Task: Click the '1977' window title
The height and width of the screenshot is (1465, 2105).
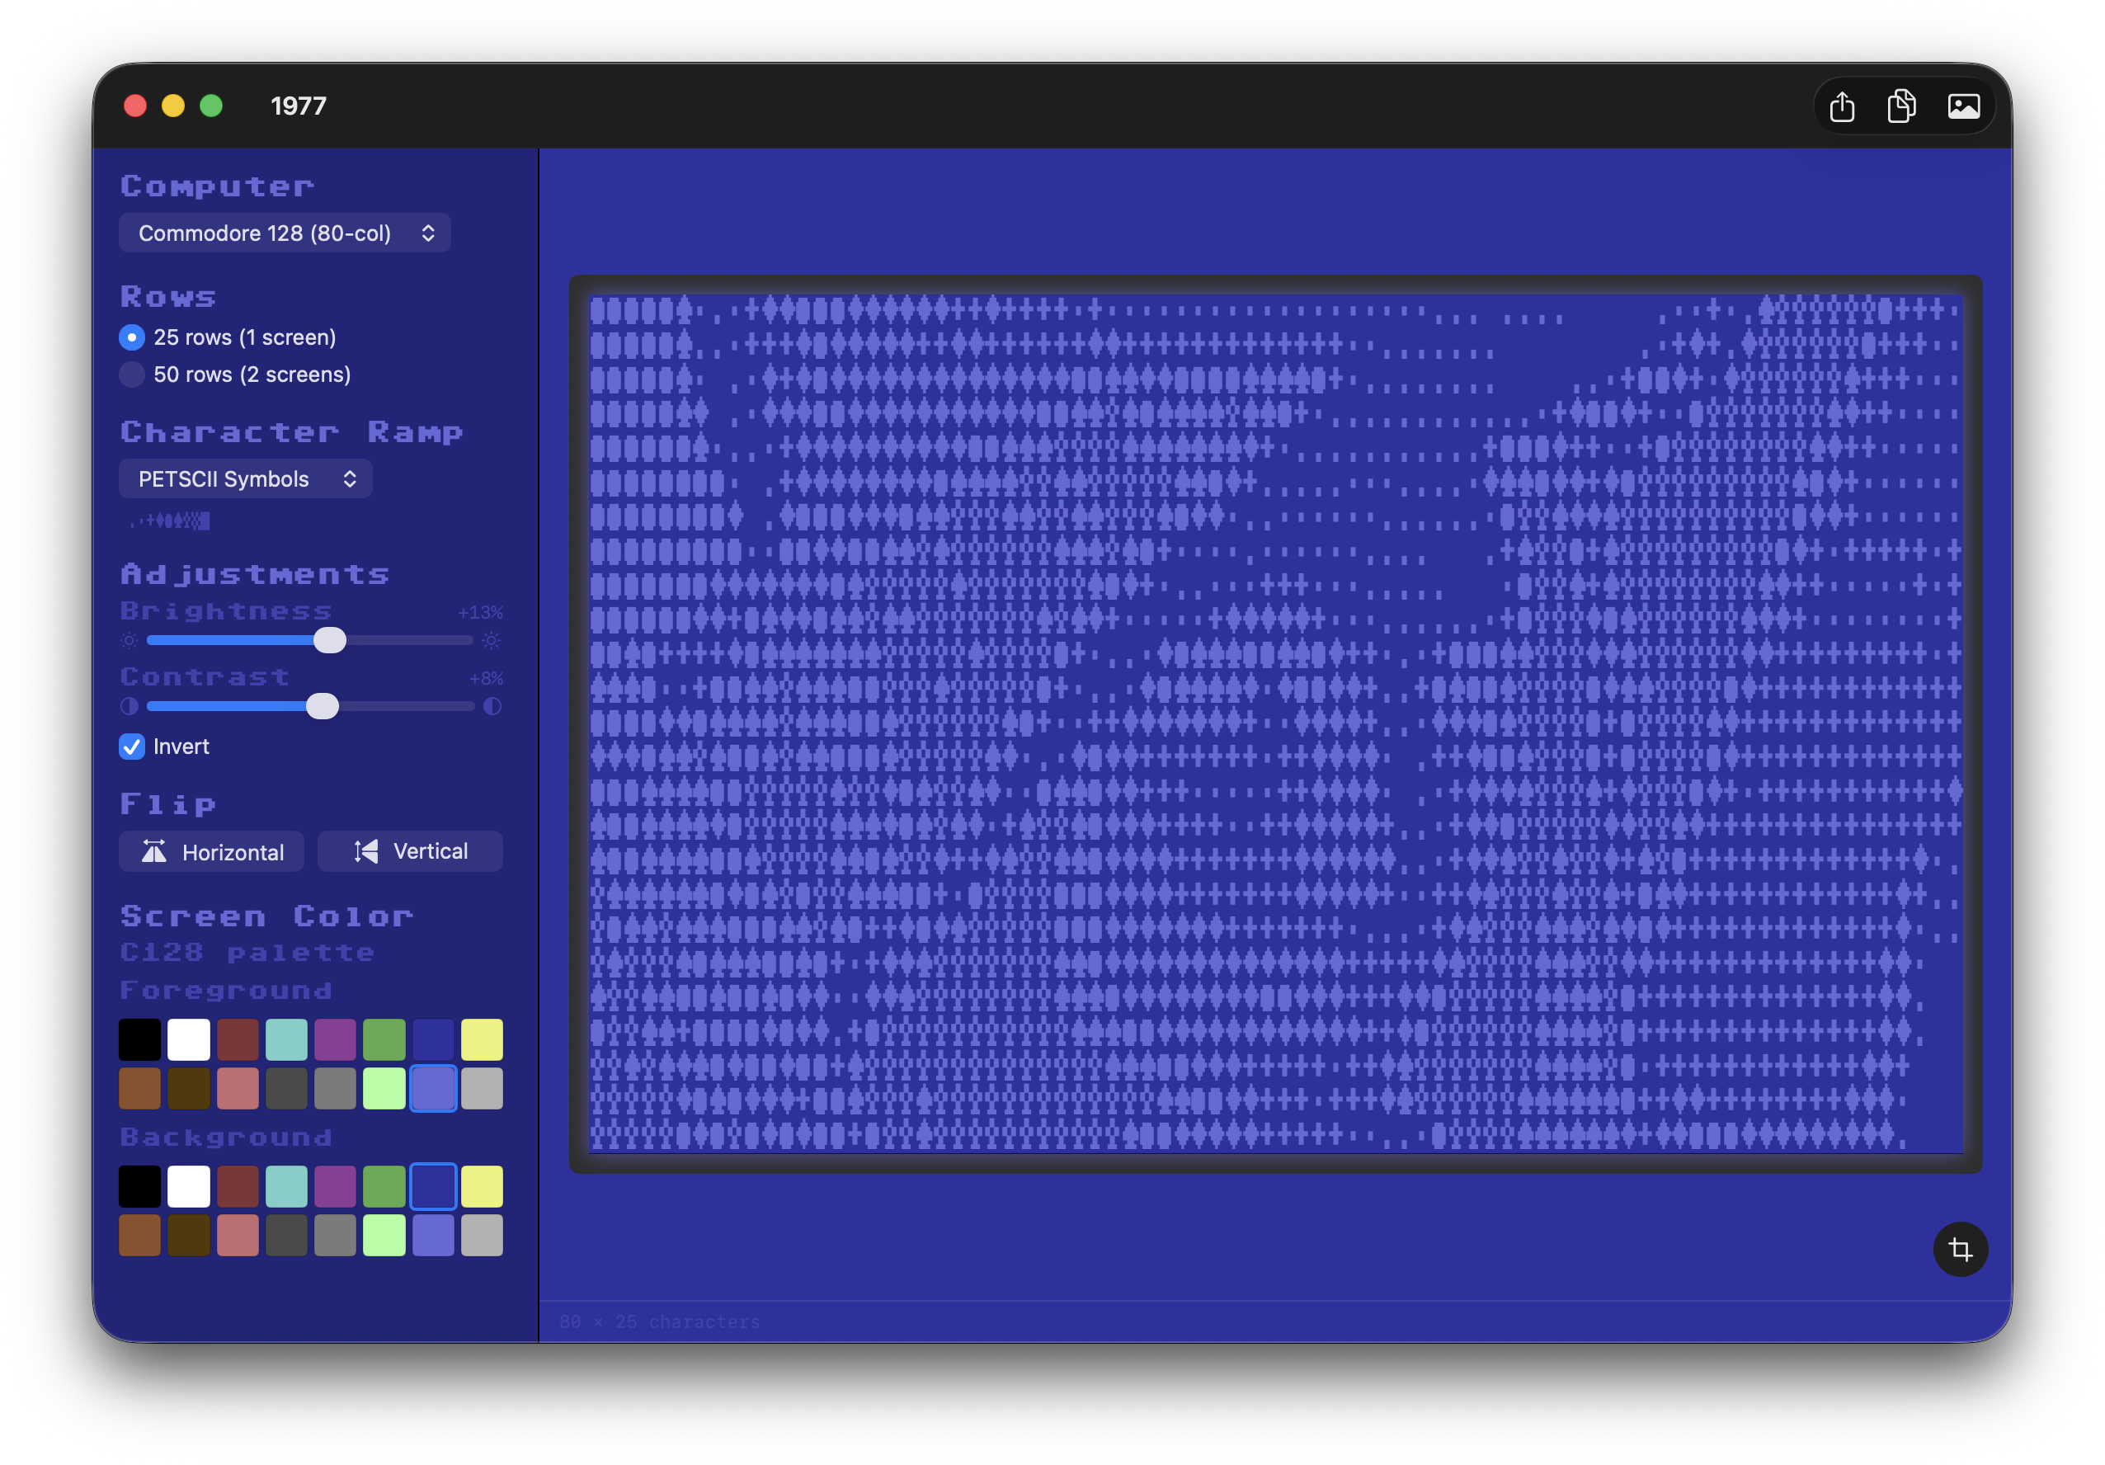Action: (299, 106)
